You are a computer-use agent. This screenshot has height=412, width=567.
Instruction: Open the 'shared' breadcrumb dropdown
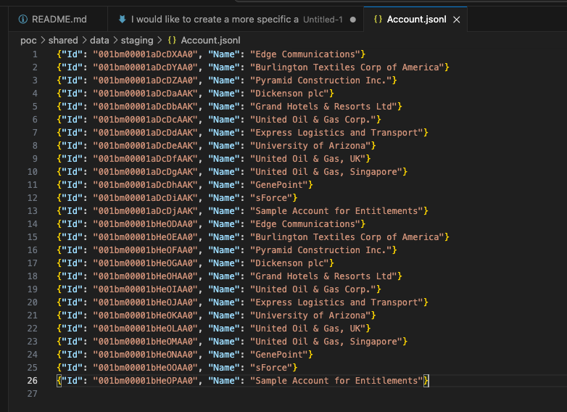[x=63, y=41]
